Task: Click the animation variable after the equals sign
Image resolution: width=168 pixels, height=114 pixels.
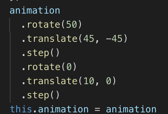Action: 131,109
